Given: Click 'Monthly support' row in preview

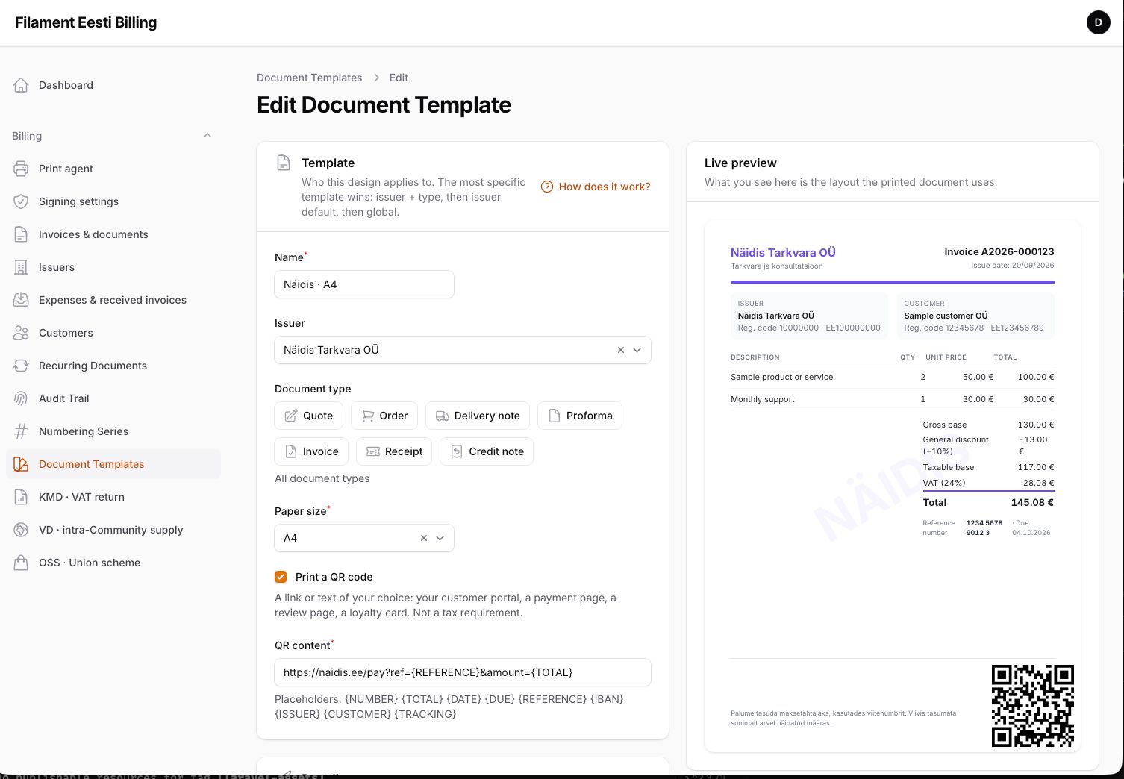Looking at the screenshot, I should pos(893,399).
